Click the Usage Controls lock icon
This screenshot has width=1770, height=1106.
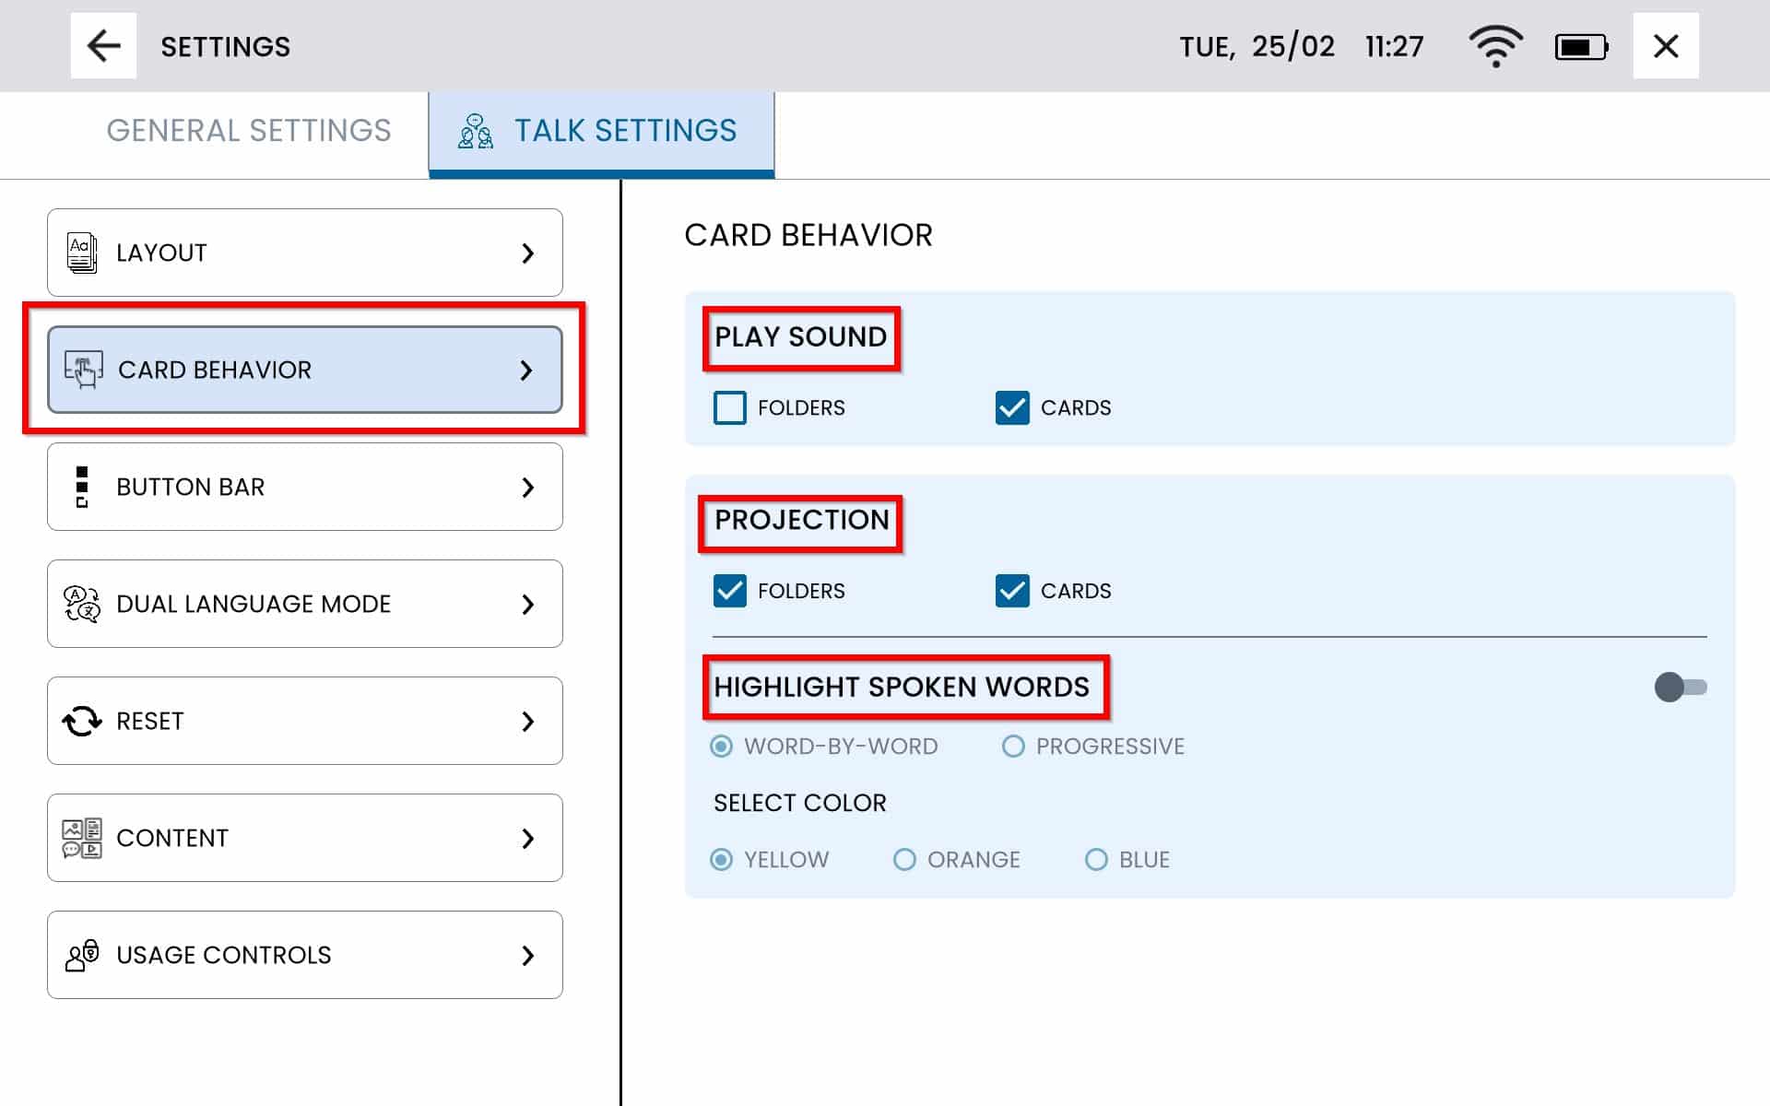pos(82,955)
